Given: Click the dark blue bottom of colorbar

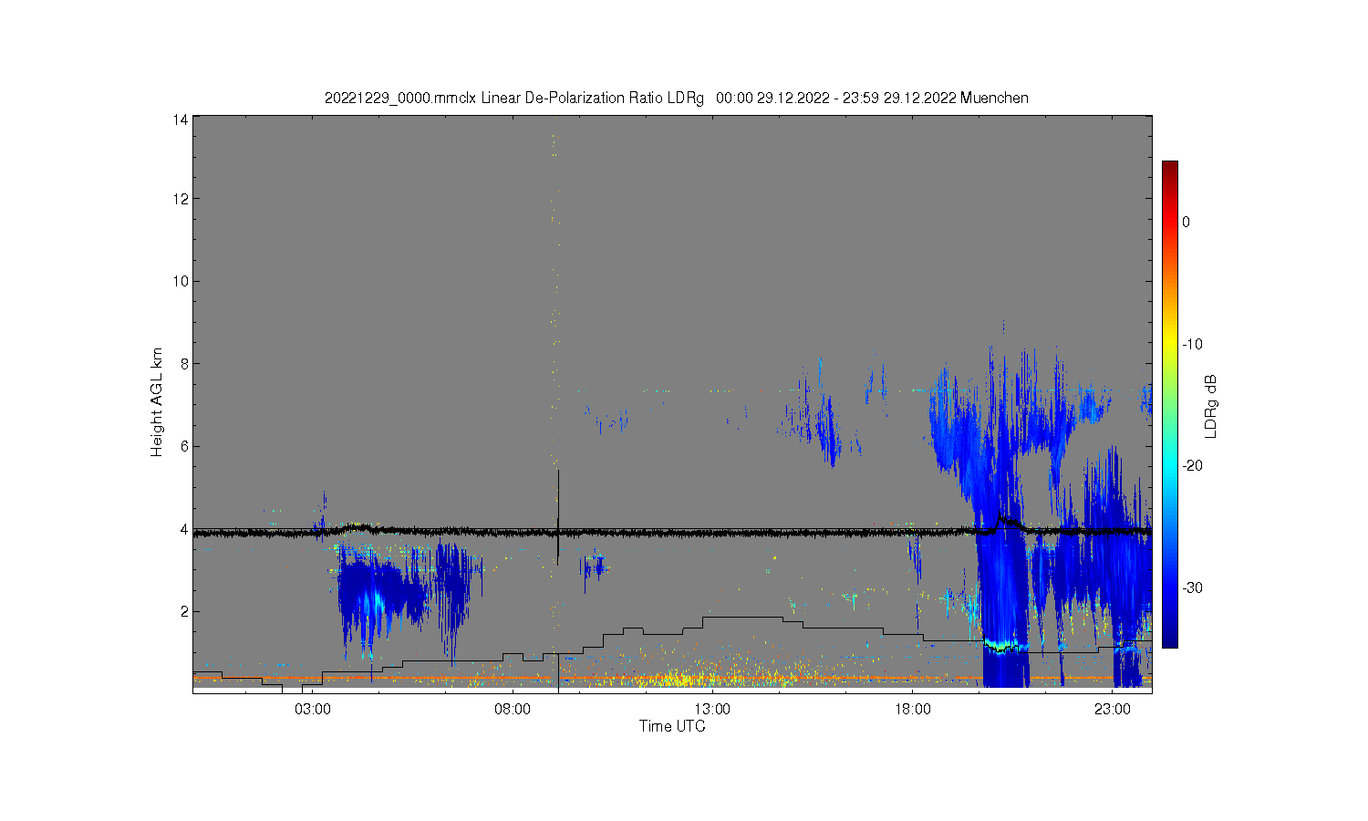Looking at the screenshot, I should 1169,640.
